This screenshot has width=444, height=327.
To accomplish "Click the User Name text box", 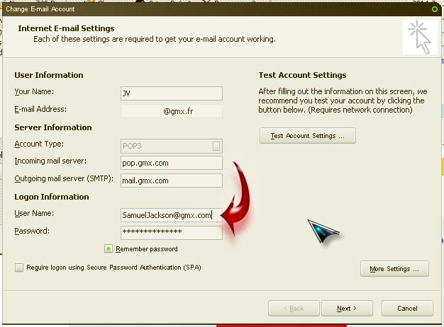I will (x=171, y=214).
